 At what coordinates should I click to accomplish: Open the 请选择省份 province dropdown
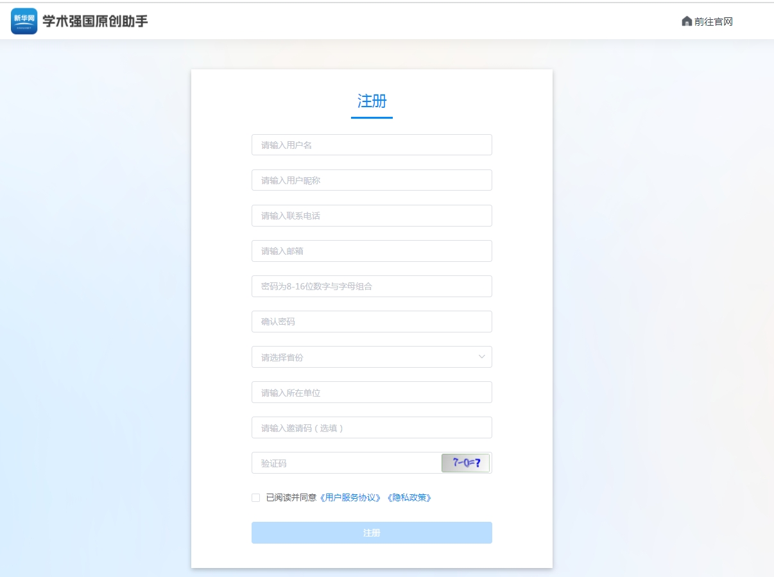click(363, 357)
